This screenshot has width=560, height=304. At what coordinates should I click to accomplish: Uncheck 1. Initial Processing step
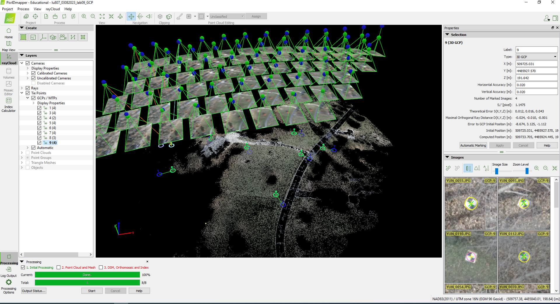coord(23,267)
